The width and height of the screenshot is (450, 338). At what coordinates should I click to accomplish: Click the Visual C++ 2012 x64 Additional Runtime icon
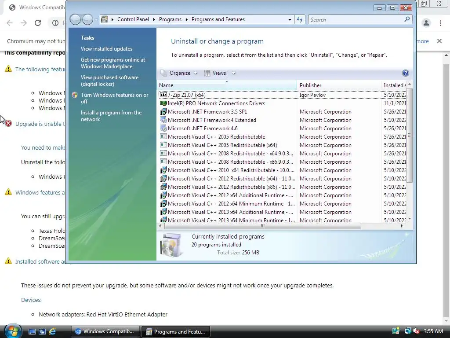(163, 195)
